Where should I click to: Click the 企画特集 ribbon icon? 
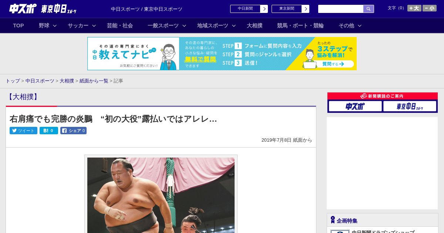[333, 220]
